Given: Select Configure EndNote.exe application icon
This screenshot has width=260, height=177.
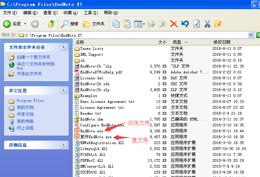Looking at the screenshot, I should (x=77, y=125).
